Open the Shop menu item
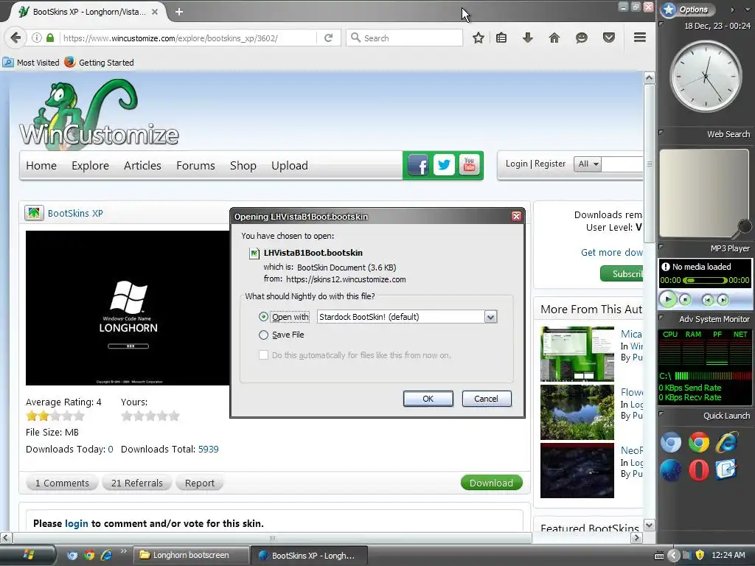755x566 pixels. (243, 166)
